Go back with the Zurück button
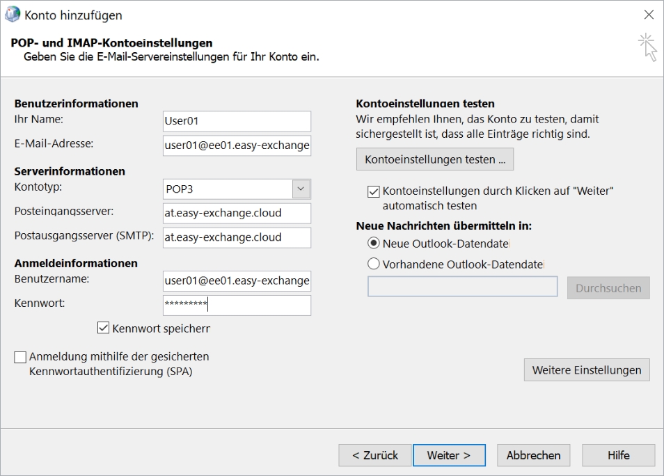Image resolution: width=664 pixels, height=476 pixels. (x=374, y=455)
